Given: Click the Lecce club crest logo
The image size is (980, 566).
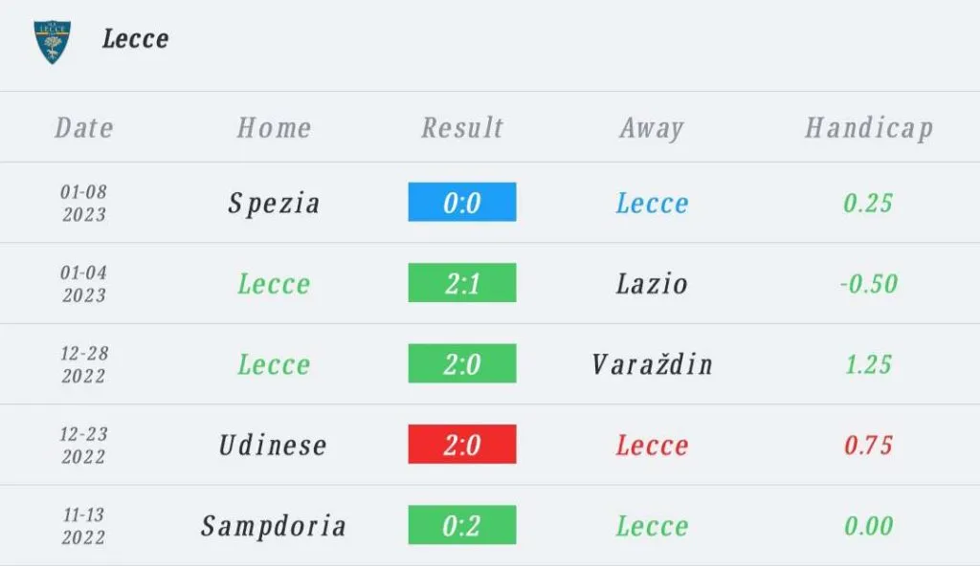Looking at the screenshot, I should tap(53, 42).
